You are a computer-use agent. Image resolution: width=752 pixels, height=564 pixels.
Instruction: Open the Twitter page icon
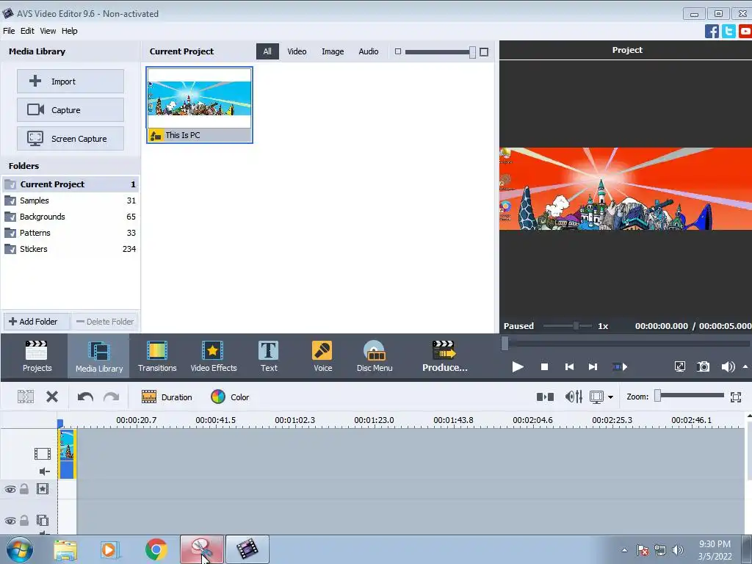click(728, 31)
